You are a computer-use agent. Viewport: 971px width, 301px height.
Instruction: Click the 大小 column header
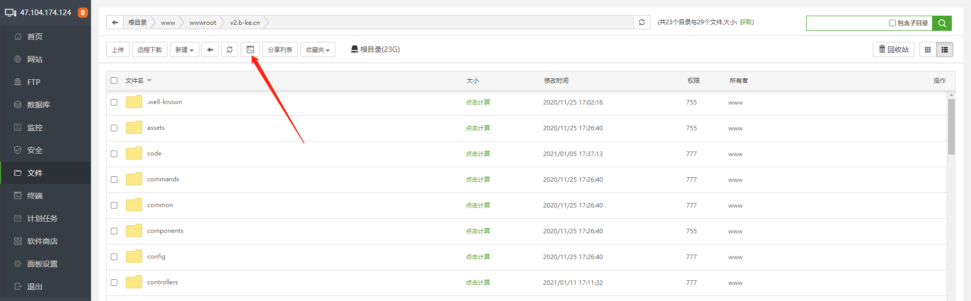472,80
